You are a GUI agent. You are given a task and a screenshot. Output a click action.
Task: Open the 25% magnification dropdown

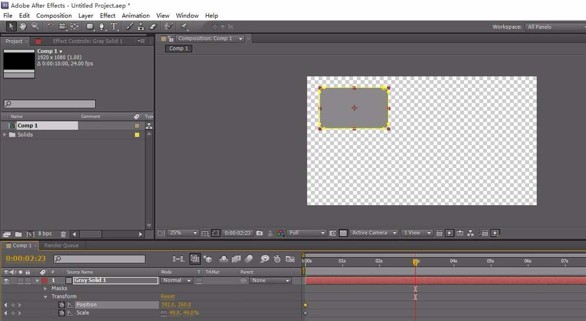(x=183, y=233)
